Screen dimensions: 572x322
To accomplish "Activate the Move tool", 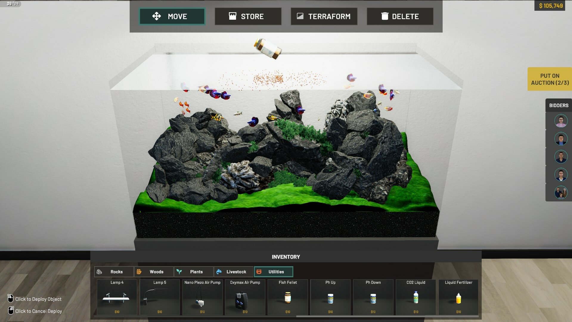I will 172,16.
